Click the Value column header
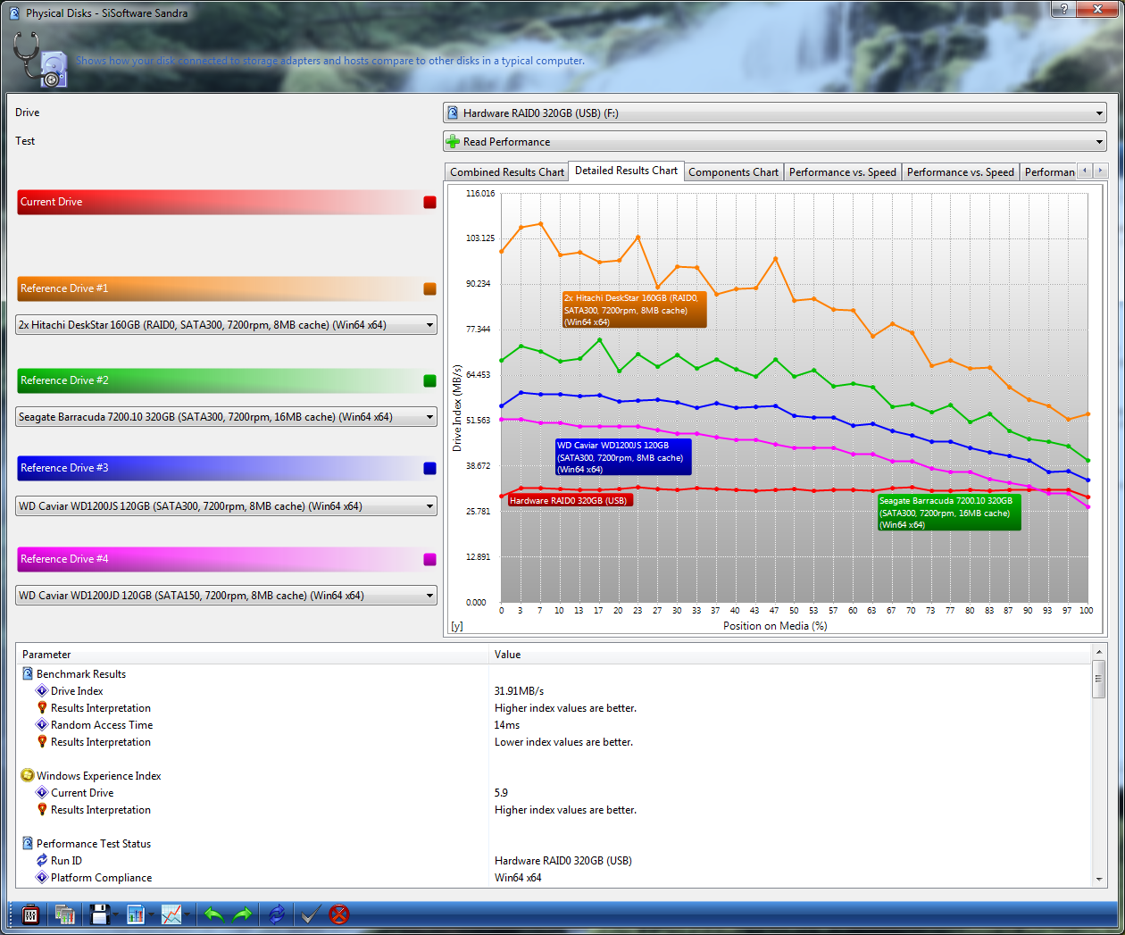This screenshot has height=935, width=1125. pos(791,655)
